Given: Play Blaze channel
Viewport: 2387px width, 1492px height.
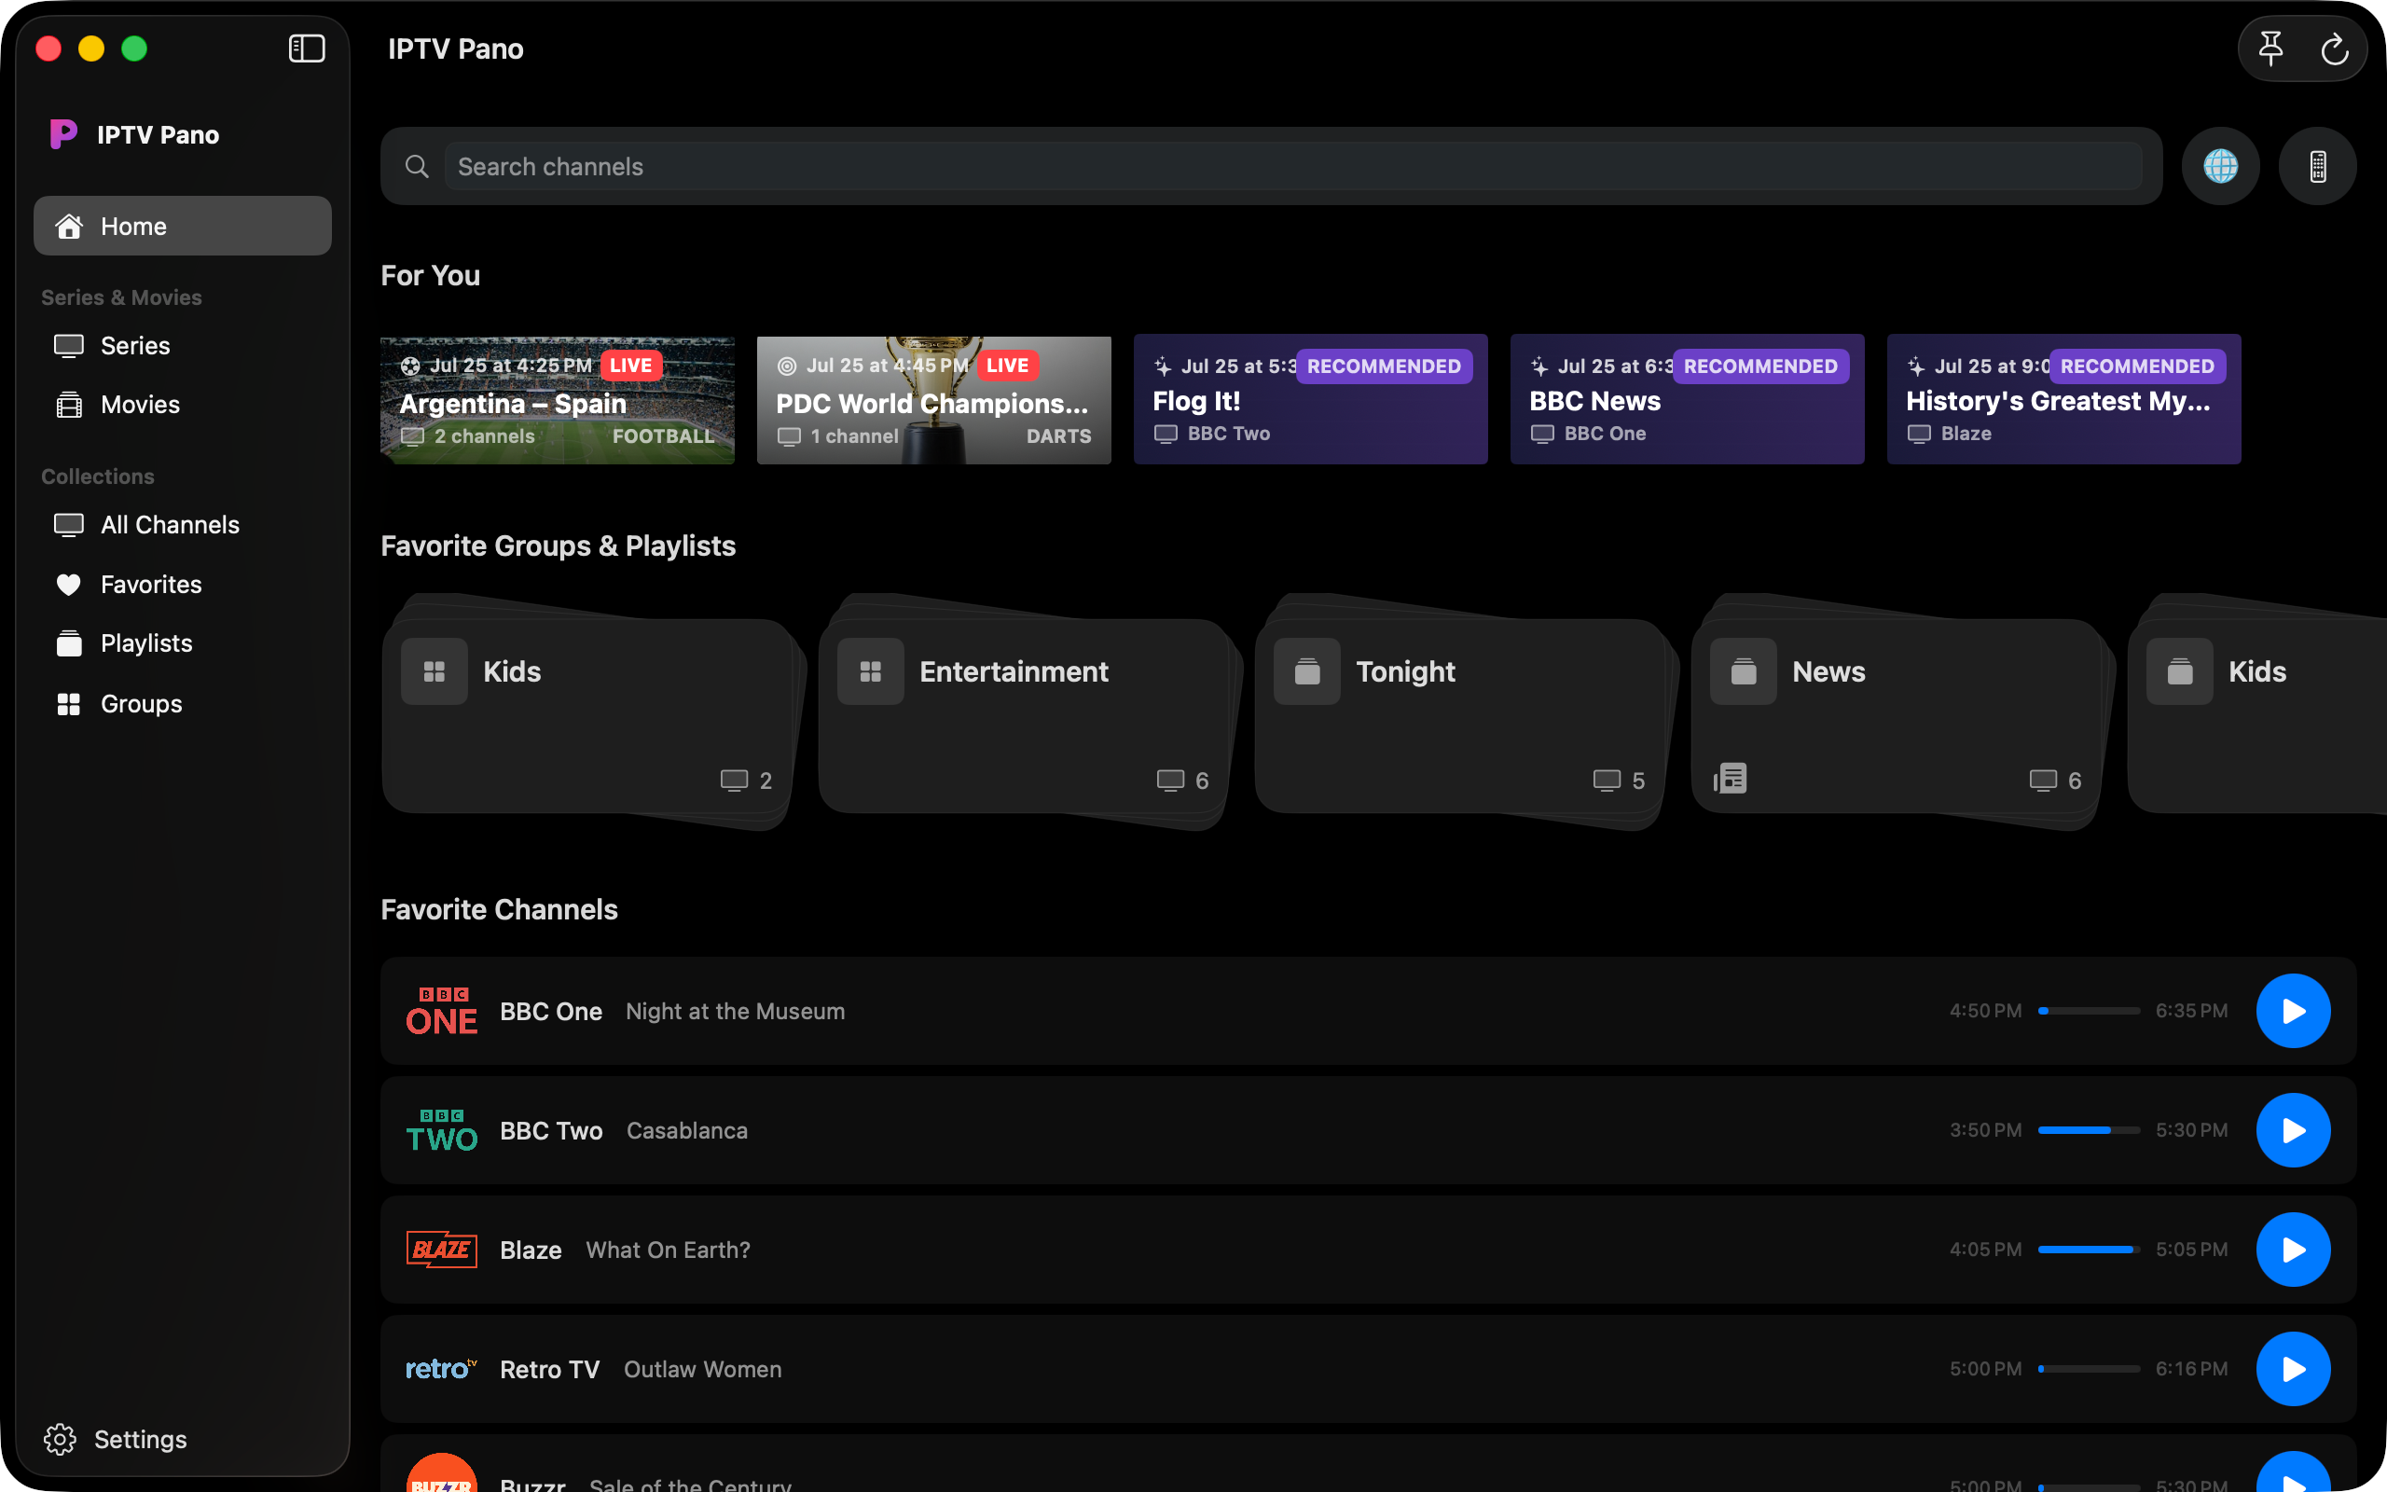Looking at the screenshot, I should [x=2294, y=1250].
